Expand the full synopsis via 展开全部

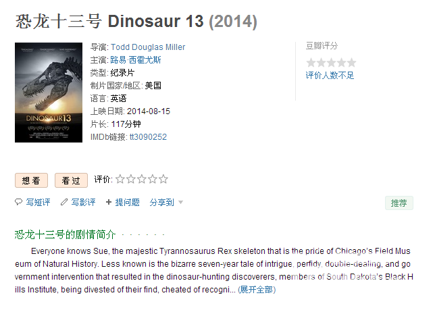click(257, 290)
